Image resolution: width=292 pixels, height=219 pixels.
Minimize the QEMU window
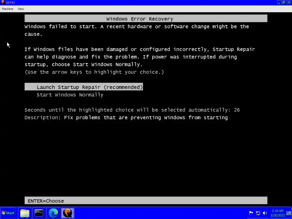point(279,2)
